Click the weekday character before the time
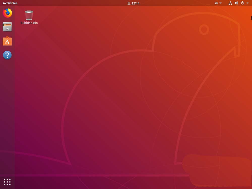Image resolution: width=252 pixels, height=189 pixels. point(129,3)
